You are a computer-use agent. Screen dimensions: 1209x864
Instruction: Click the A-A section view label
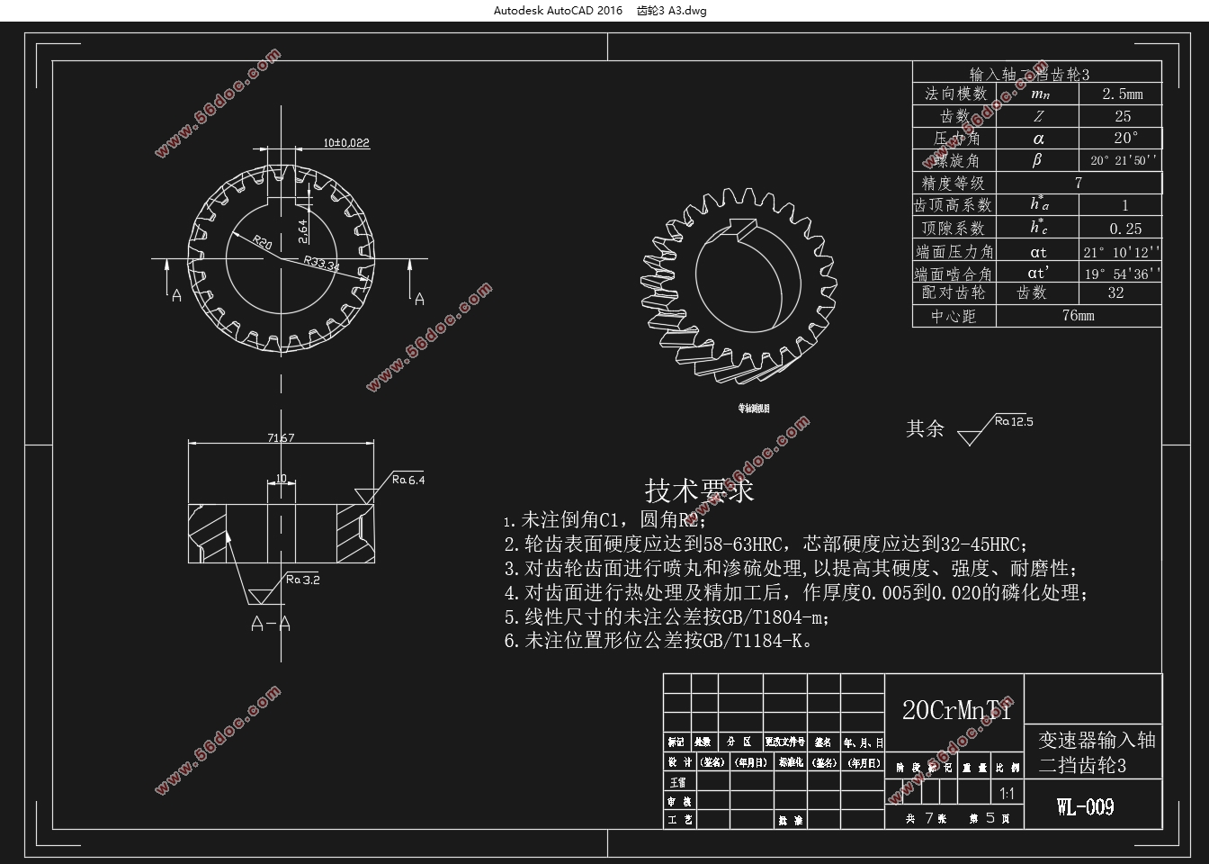270,624
